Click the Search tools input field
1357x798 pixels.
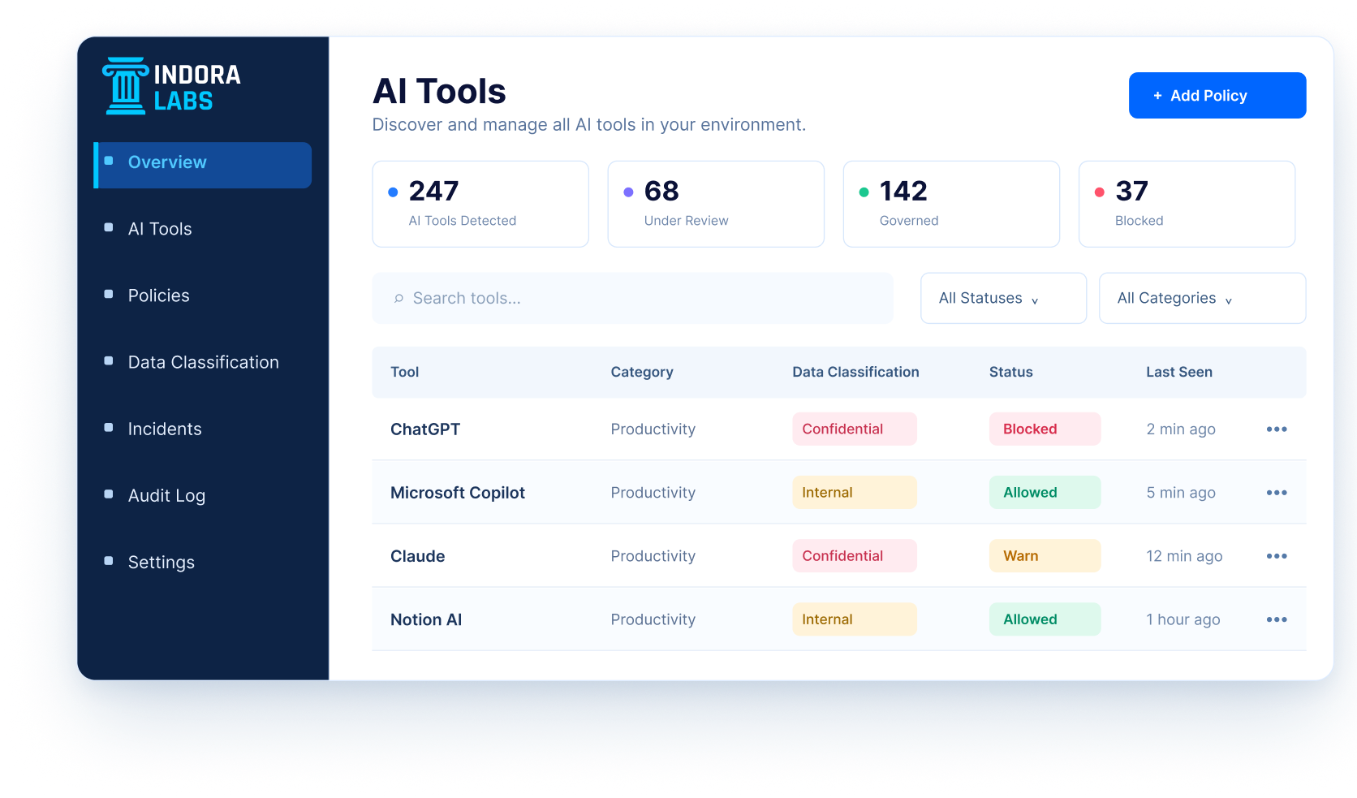632,298
